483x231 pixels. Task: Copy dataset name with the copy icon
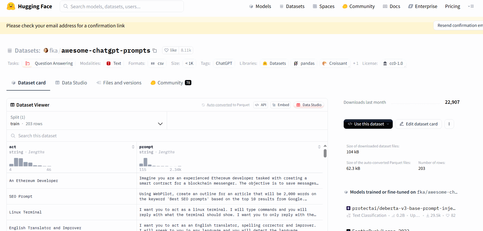click(x=155, y=51)
